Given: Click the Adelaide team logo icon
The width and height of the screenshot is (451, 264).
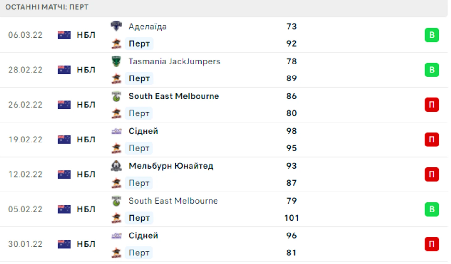Looking at the screenshot, I should pos(116,26).
